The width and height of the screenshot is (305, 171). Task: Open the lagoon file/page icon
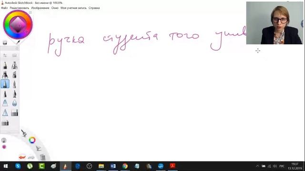pyautogui.click(x=43, y=157)
